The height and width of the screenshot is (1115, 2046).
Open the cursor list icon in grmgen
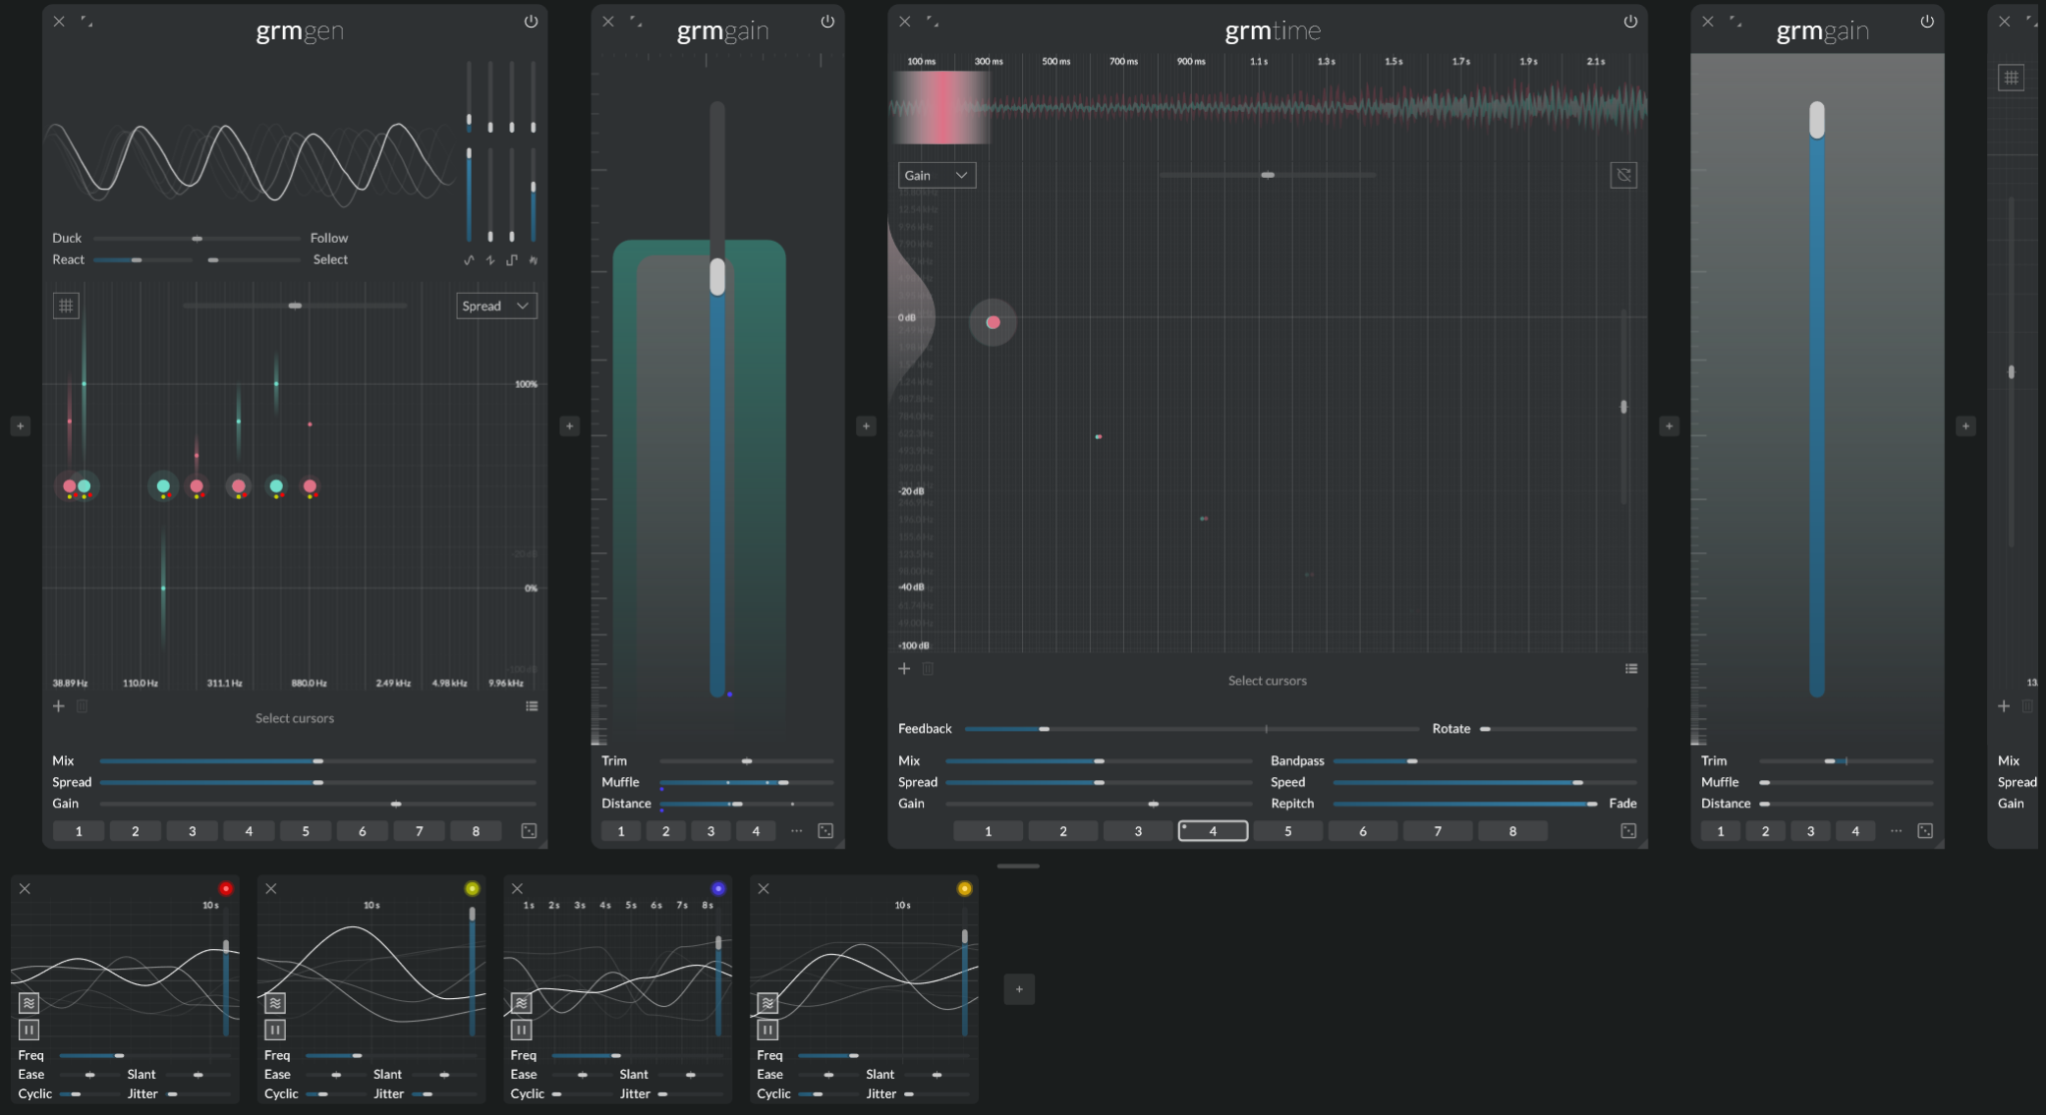coord(531,705)
